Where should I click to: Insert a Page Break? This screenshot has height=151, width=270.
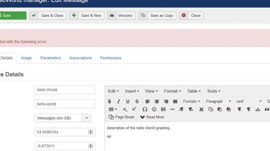121,117
